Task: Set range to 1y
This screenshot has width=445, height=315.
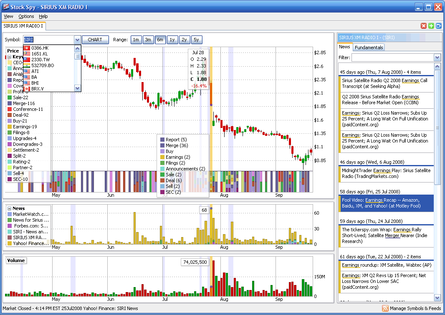Action: coord(172,40)
